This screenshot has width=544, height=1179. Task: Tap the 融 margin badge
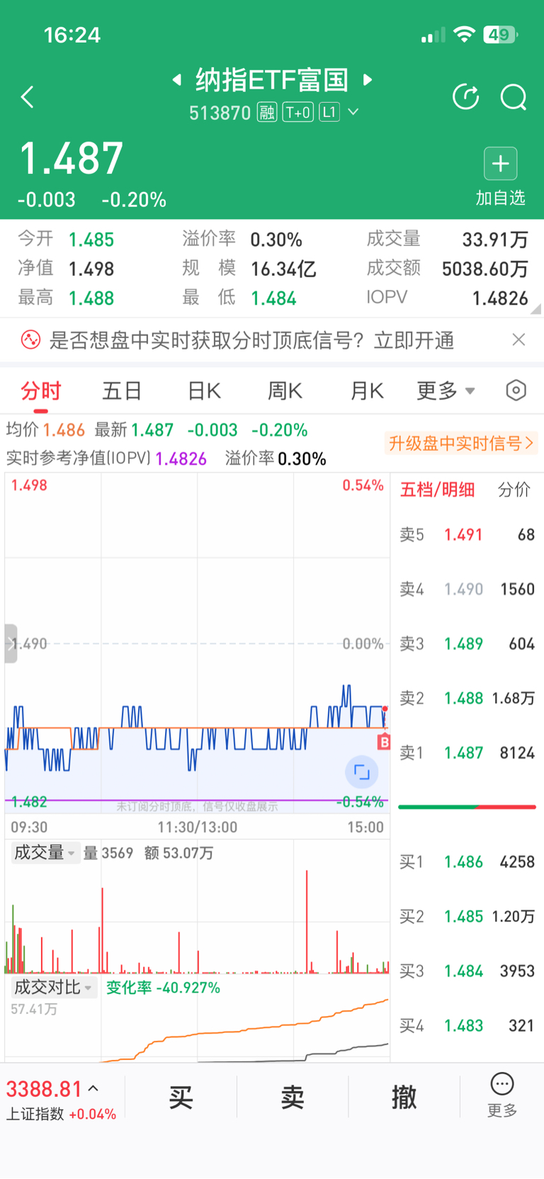(267, 112)
